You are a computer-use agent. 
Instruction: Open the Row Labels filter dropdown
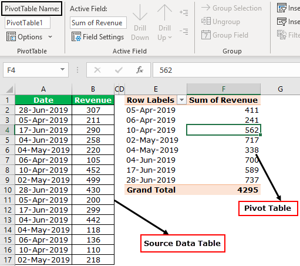pyautogui.click(x=181, y=100)
